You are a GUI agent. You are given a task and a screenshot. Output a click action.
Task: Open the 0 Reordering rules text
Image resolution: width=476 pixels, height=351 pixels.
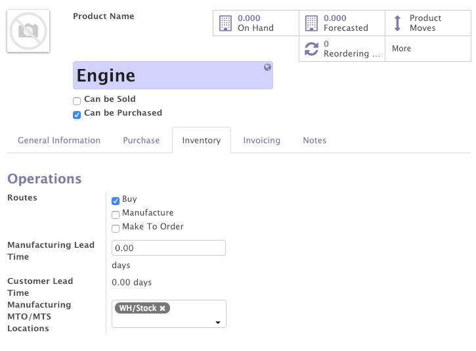[x=352, y=49]
